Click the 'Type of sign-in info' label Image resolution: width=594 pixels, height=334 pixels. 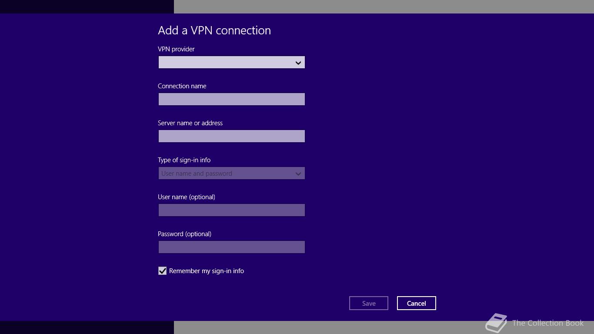pyautogui.click(x=184, y=160)
